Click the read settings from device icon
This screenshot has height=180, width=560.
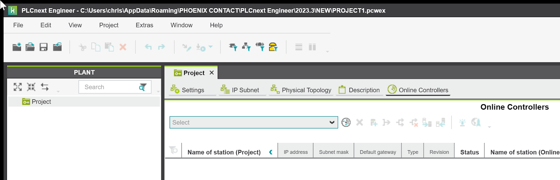[x=441, y=122]
